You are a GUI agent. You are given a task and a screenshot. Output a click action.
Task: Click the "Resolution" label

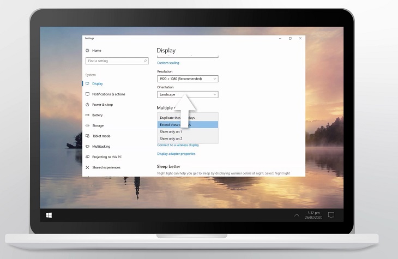click(165, 71)
